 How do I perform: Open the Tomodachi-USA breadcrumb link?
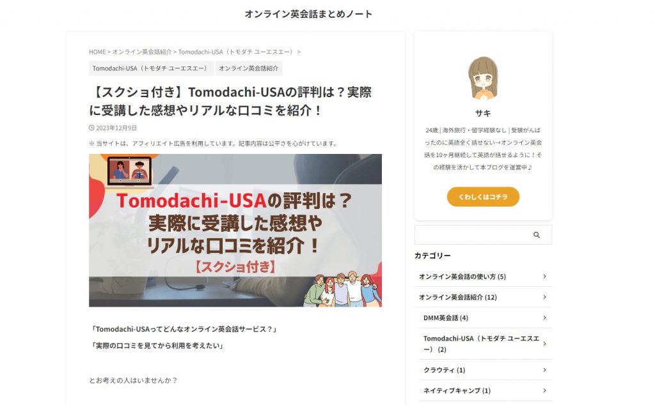tap(237, 52)
